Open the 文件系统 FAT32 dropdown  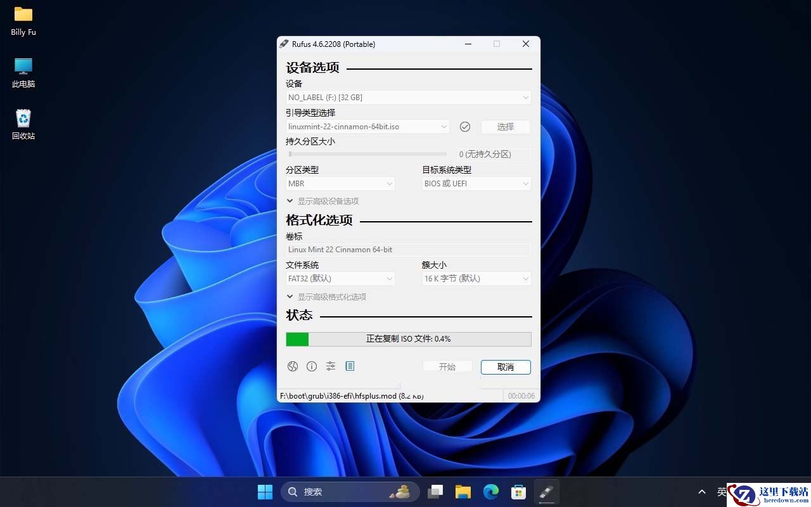point(341,279)
